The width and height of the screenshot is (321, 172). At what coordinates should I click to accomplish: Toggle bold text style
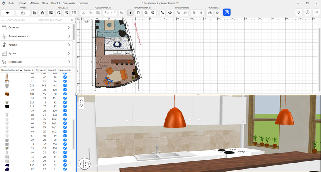(194, 13)
